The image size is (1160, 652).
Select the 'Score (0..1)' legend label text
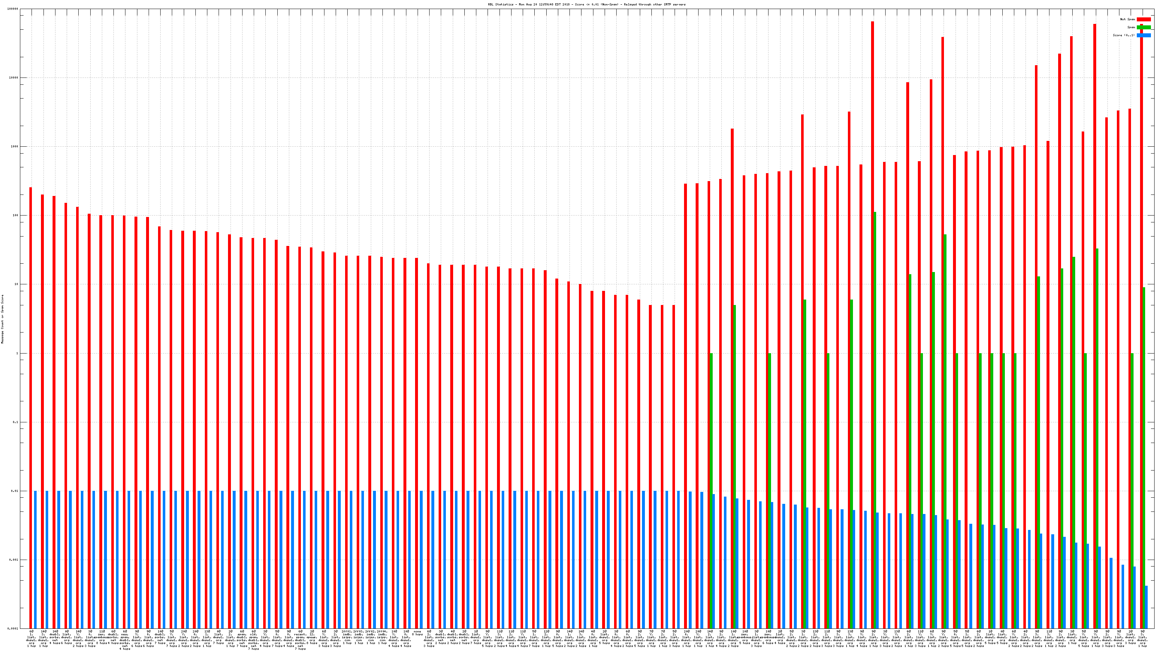1123,35
